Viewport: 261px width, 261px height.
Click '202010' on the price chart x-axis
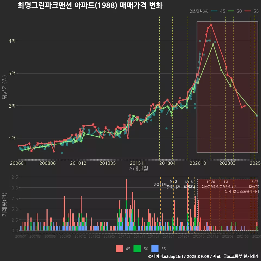[198, 163]
